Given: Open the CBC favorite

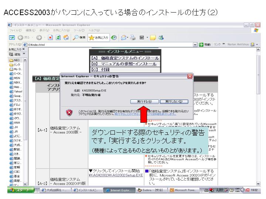Looking at the screenshot, I should click(15, 172).
